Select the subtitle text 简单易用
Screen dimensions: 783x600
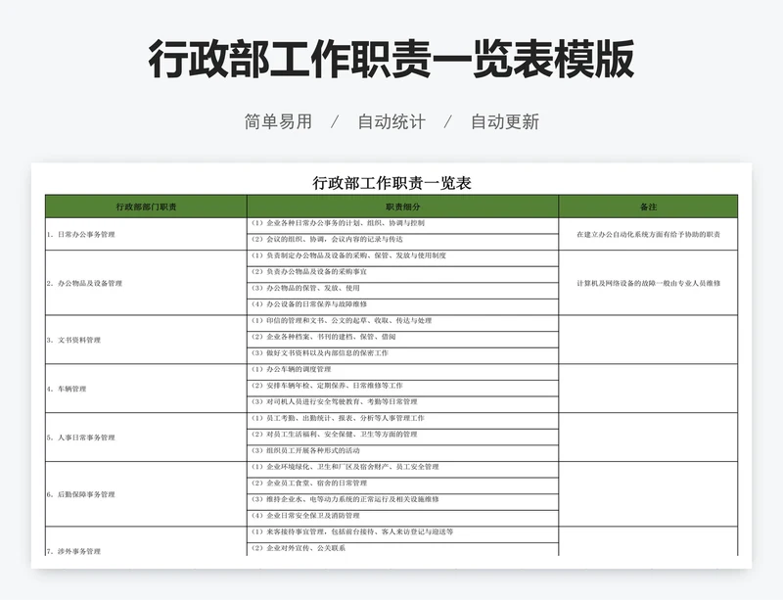click(x=278, y=121)
